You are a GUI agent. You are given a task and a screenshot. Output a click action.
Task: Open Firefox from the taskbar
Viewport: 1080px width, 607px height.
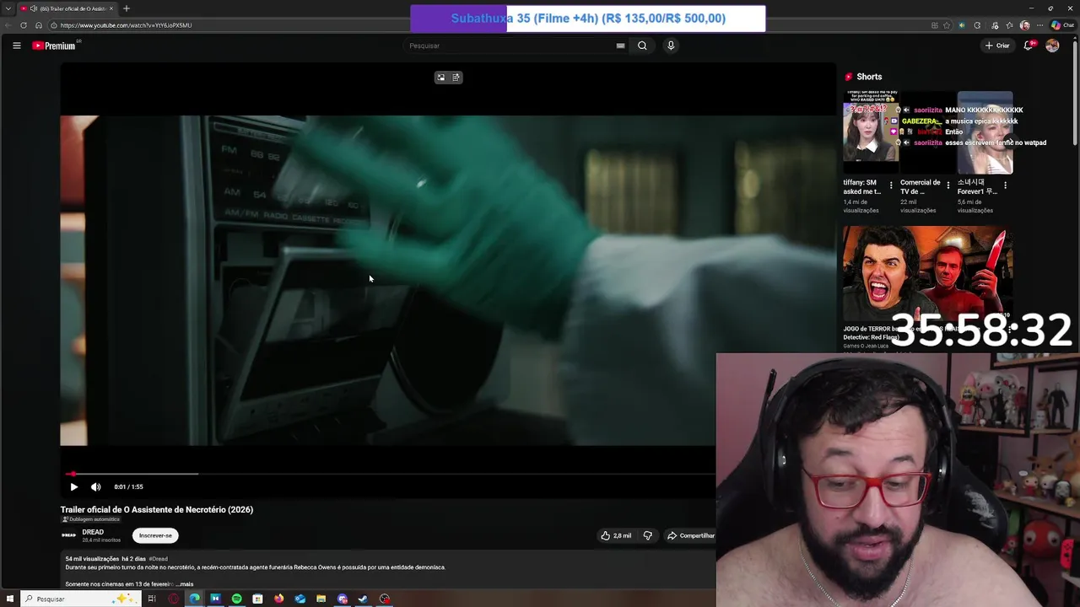tap(278, 599)
